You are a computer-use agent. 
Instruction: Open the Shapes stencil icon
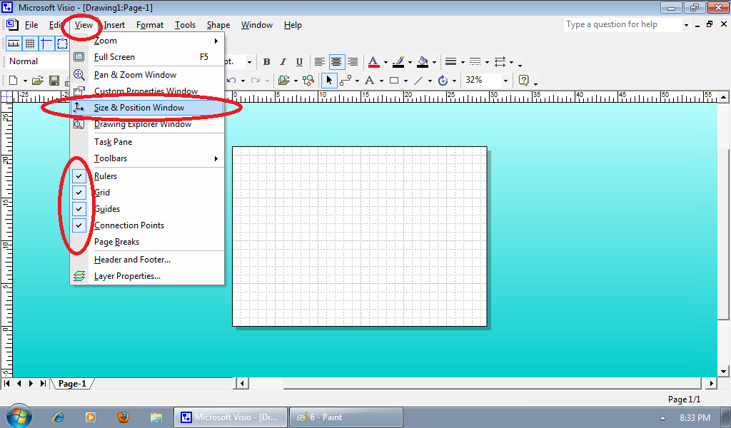[283, 81]
